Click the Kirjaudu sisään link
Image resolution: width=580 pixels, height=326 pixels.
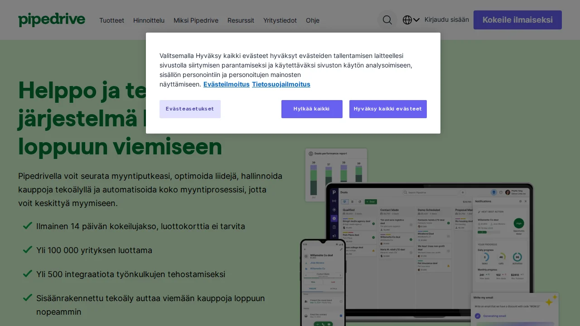[447, 19]
